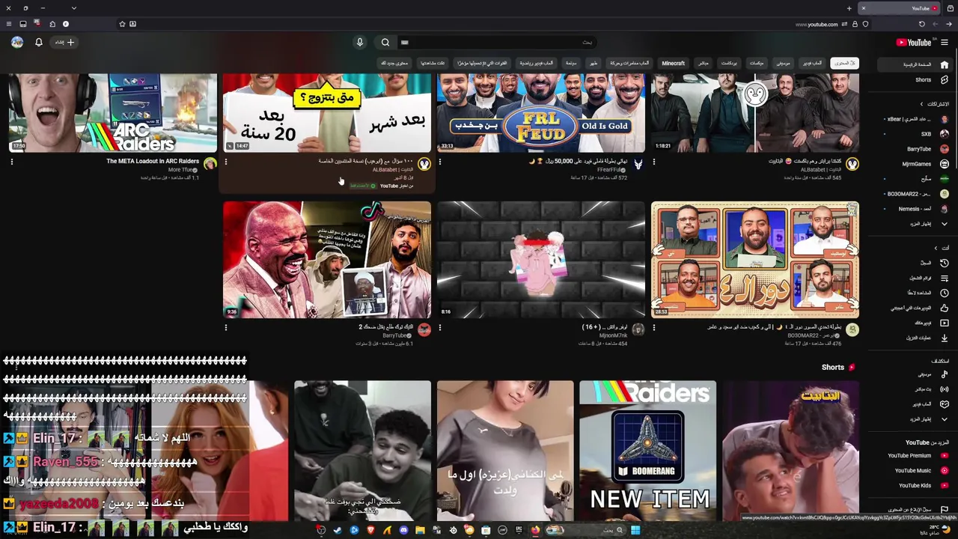Click the voice search microphone icon
958x539 pixels.
359,43
